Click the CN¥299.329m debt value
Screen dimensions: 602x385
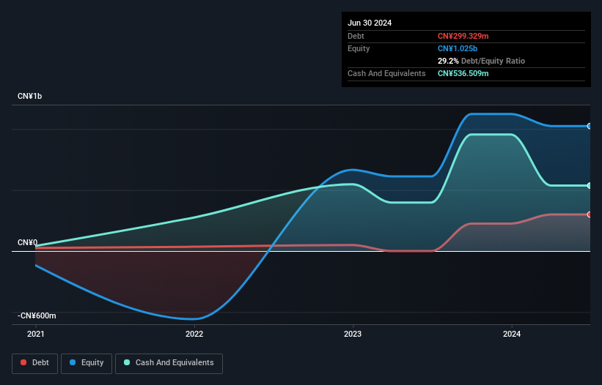pos(463,36)
